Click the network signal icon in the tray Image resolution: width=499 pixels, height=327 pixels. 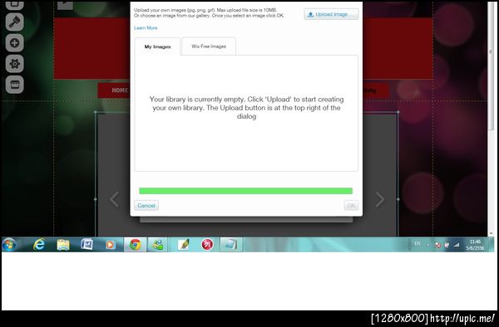pyautogui.click(x=457, y=245)
